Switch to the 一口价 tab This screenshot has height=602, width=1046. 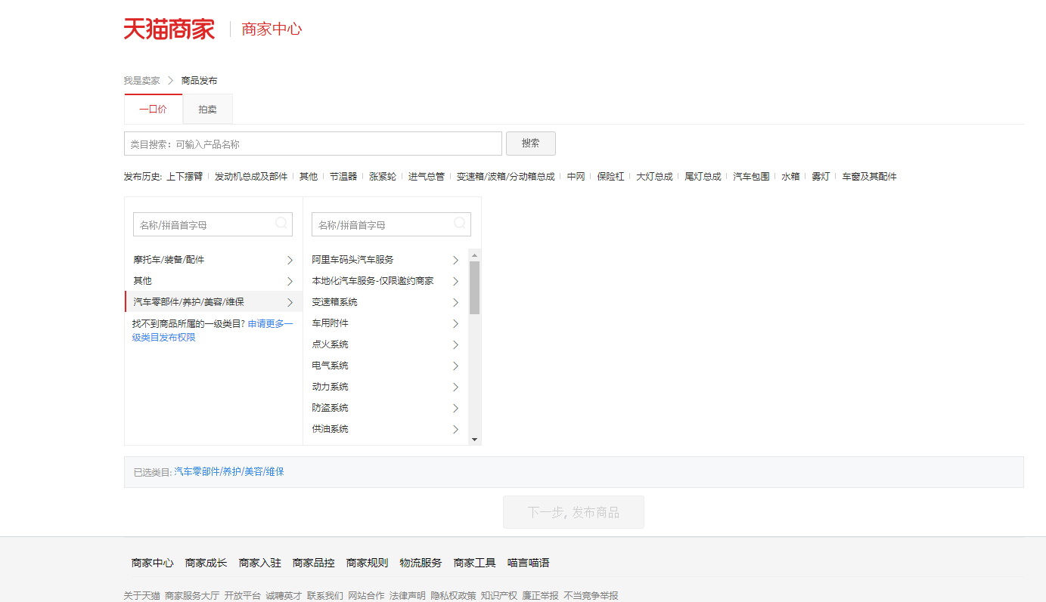pyautogui.click(x=154, y=109)
